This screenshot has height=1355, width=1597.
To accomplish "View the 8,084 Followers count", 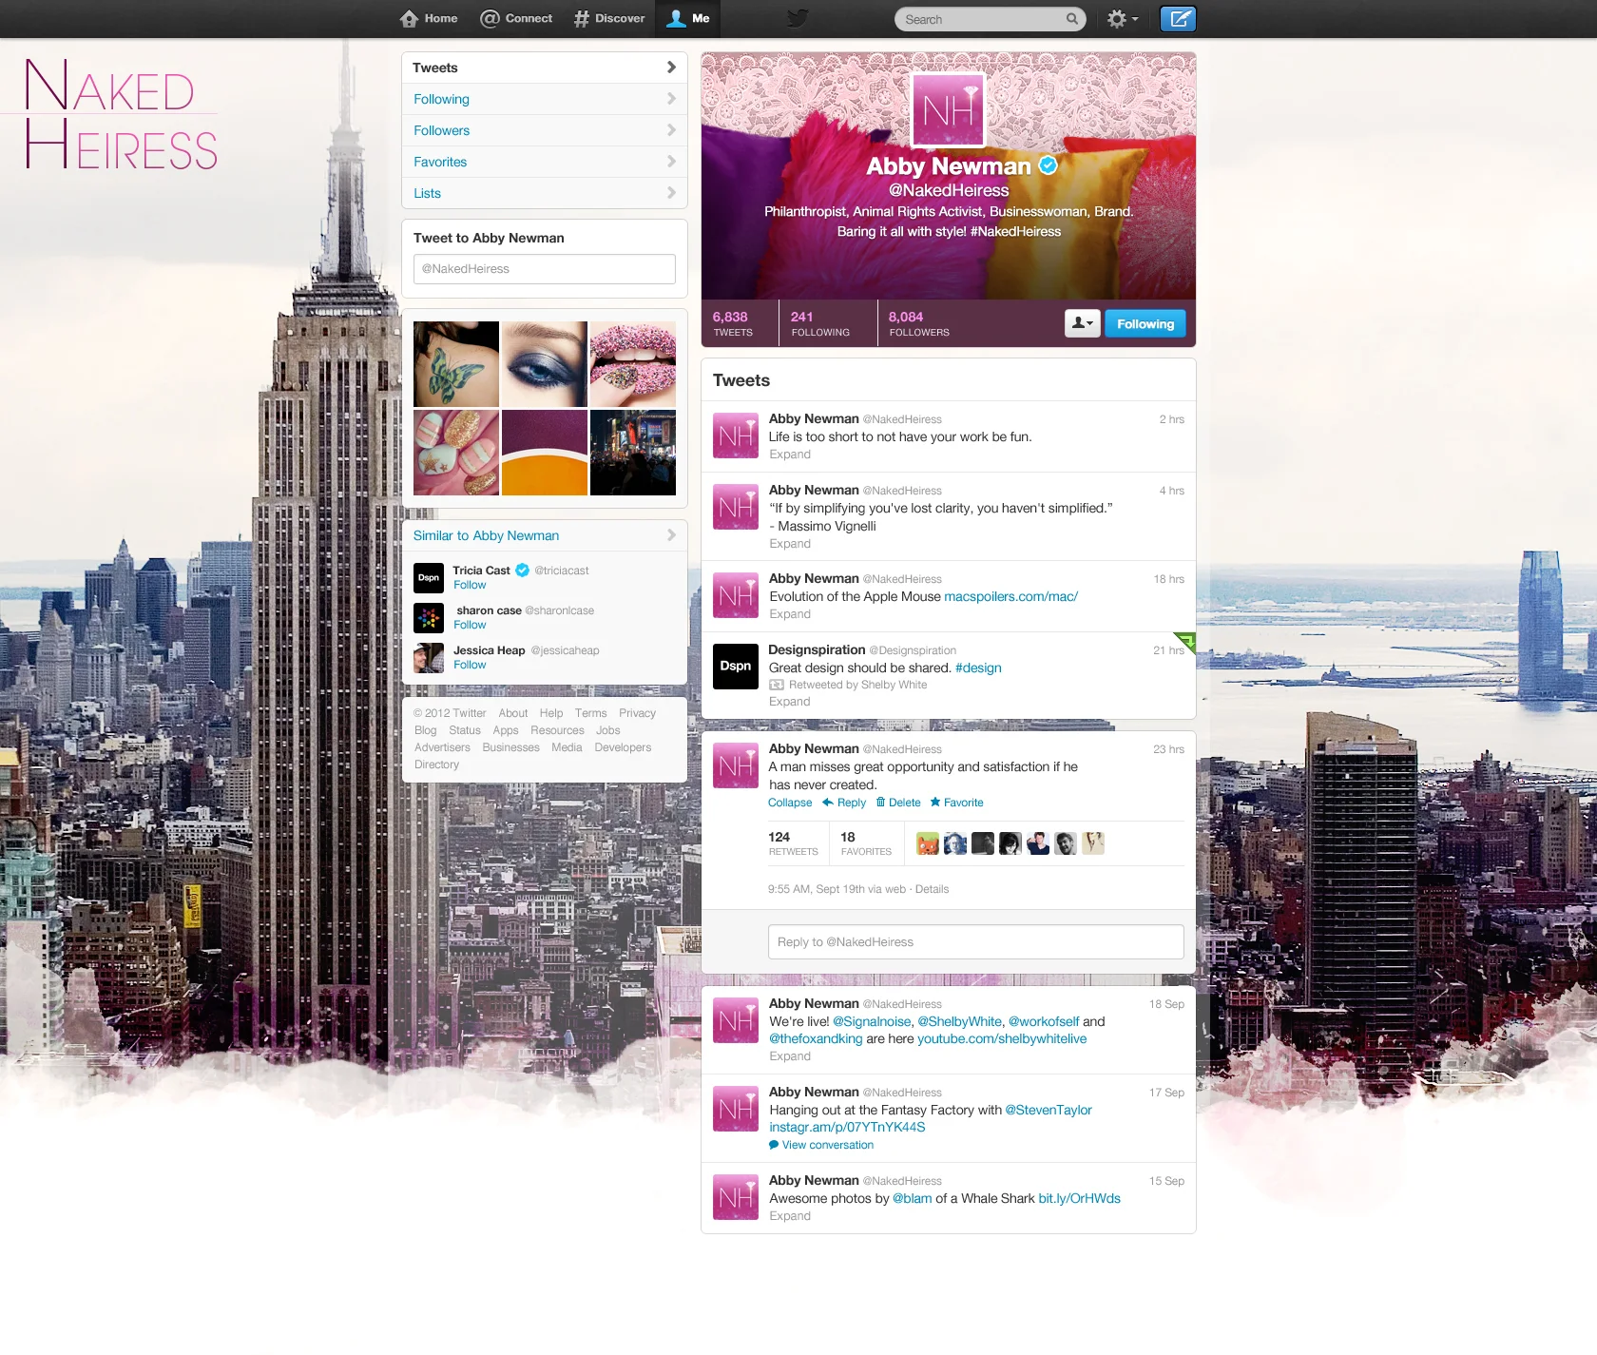I will coord(918,323).
